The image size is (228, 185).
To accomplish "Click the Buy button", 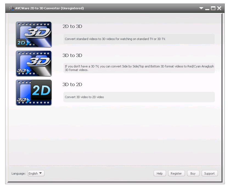I will [x=193, y=173].
